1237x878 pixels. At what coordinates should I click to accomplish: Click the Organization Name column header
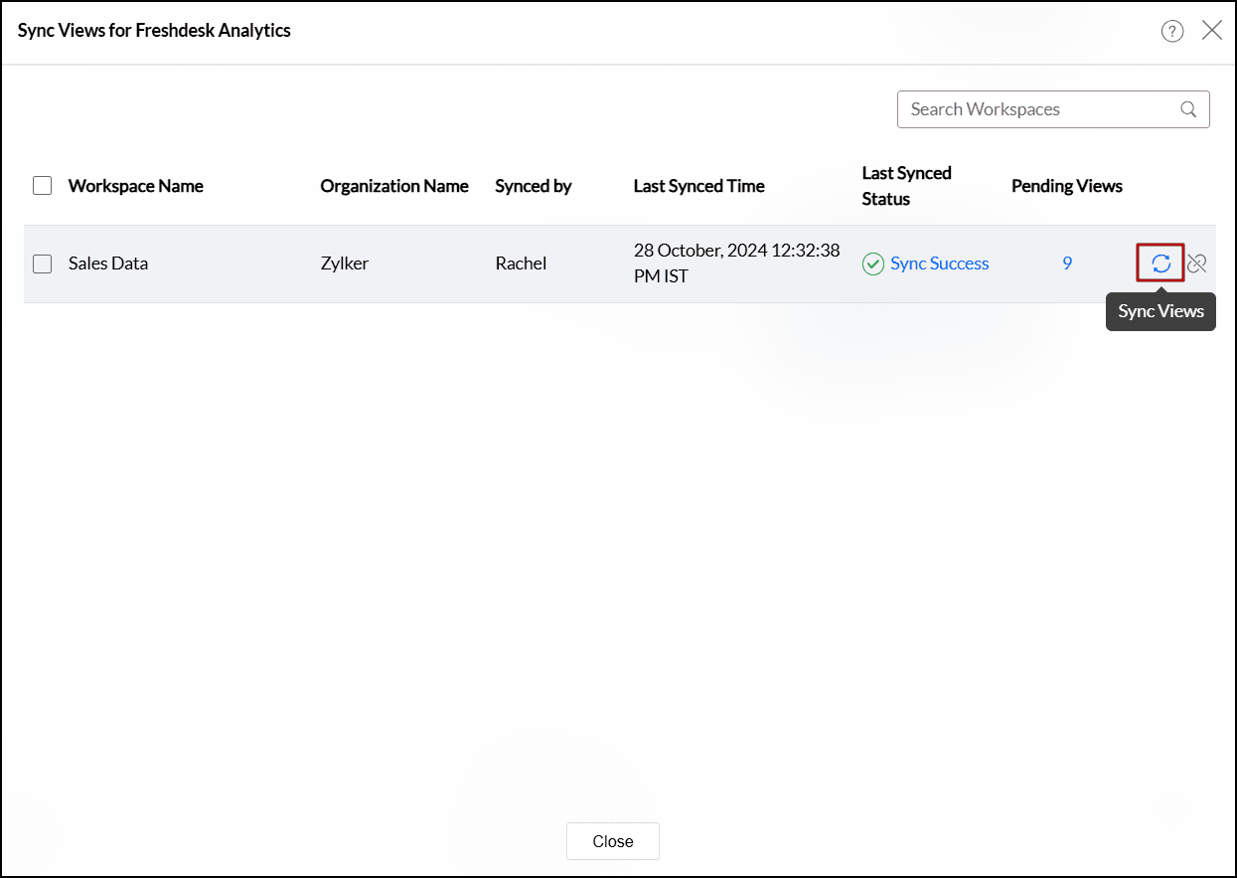click(394, 186)
